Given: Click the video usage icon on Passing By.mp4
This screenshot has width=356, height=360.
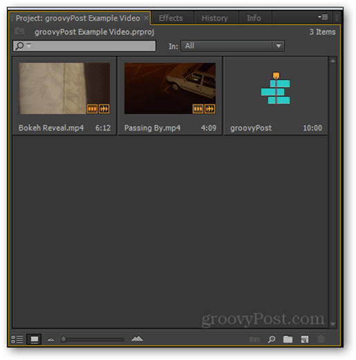Looking at the screenshot, I should click(x=198, y=108).
